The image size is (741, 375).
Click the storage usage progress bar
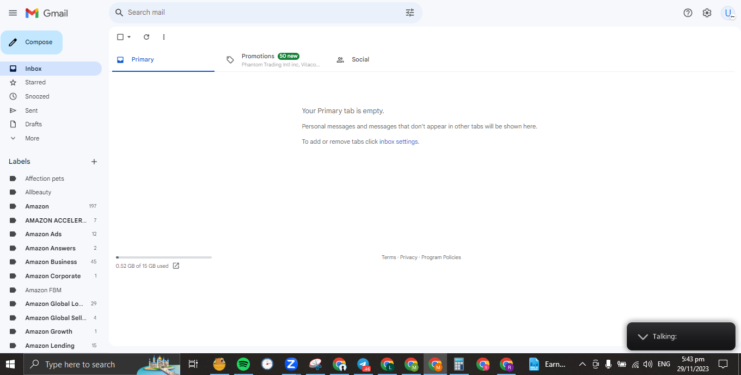point(164,257)
